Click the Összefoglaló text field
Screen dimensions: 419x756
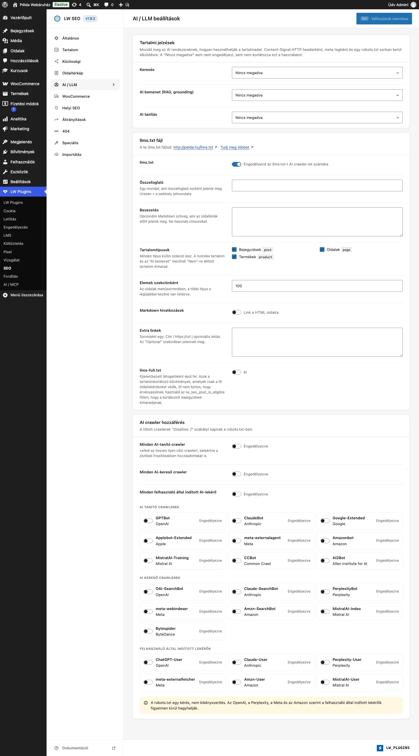[317, 186]
